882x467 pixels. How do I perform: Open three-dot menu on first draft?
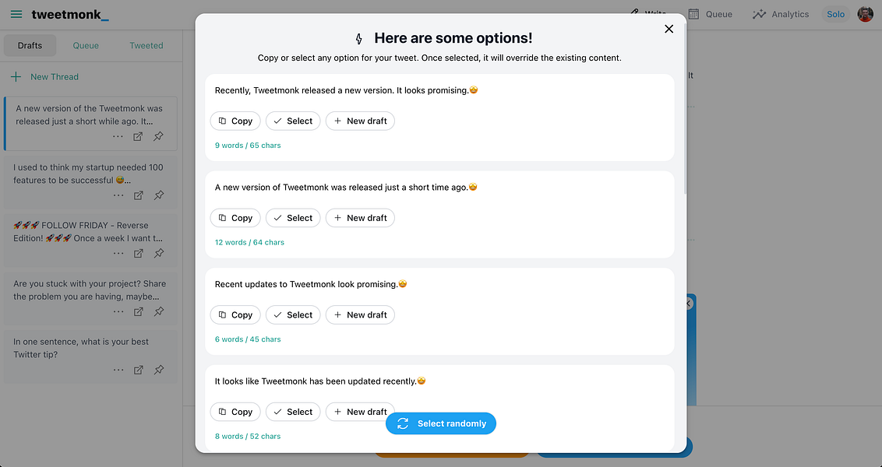118,136
